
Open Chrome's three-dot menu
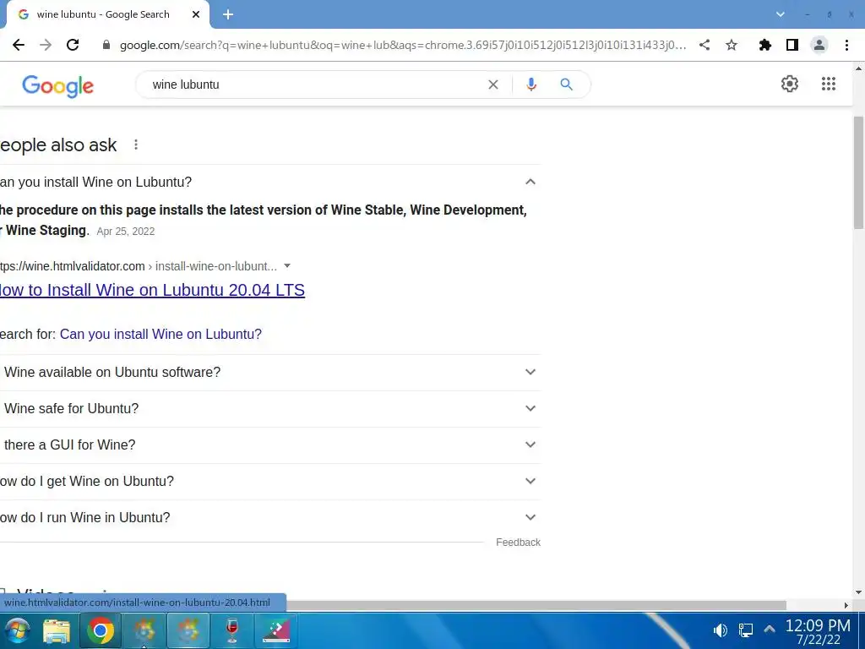(846, 46)
